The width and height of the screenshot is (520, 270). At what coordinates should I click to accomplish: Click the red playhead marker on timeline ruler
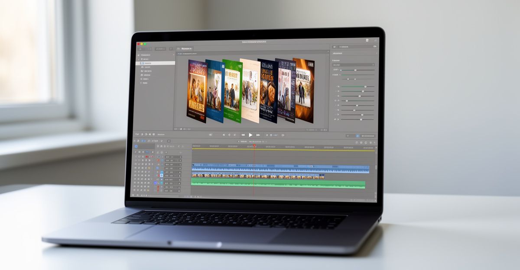254,146
